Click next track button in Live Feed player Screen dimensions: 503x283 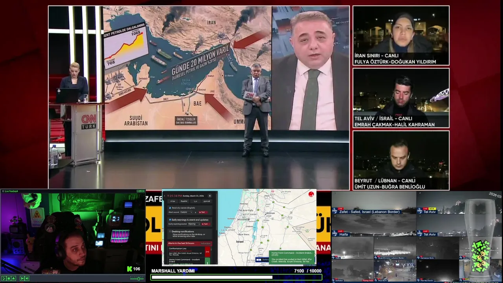tap(27, 278)
